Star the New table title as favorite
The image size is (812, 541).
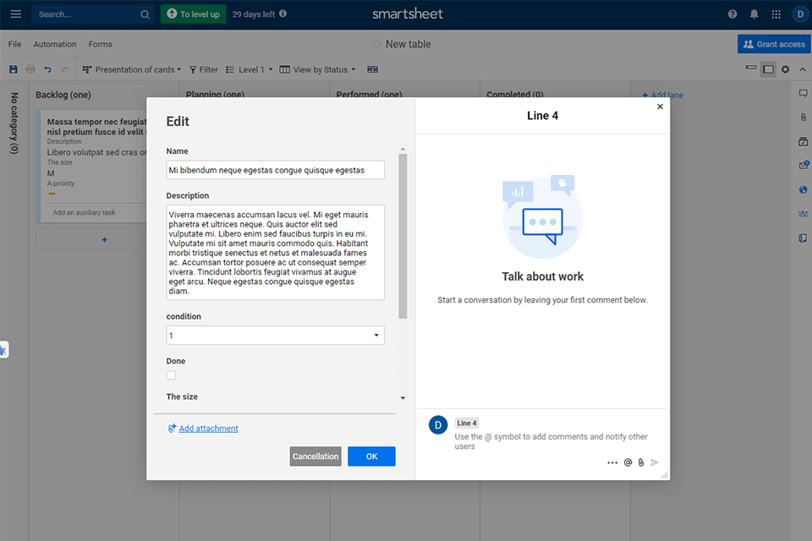[376, 44]
